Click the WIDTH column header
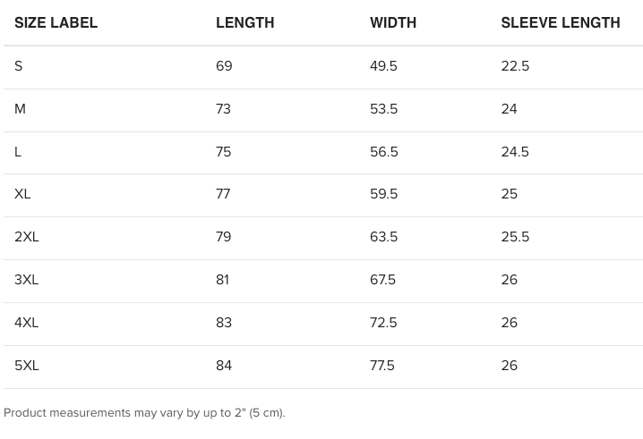 pos(393,22)
